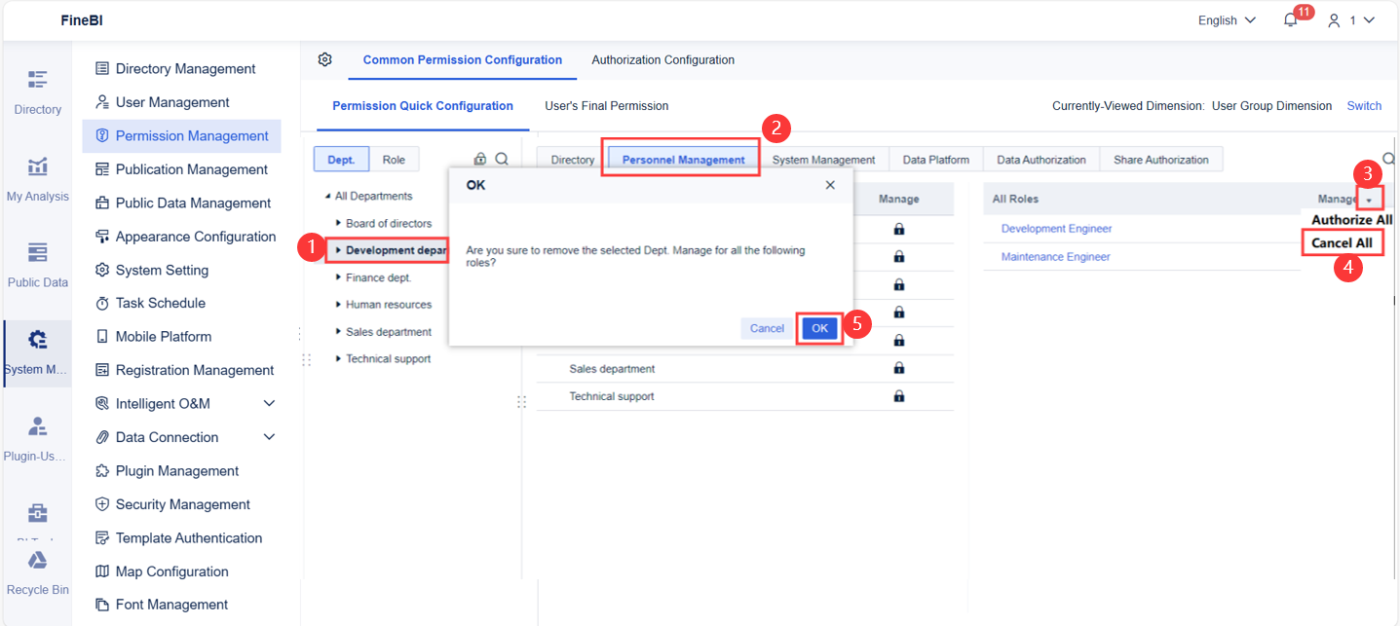This screenshot has width=1400, height=626.
Task: Open the settings gear beside permission tabs
Action: (x=324, y=59)
